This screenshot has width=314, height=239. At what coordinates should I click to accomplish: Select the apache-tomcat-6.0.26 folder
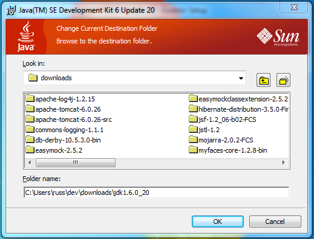[64, 109]
